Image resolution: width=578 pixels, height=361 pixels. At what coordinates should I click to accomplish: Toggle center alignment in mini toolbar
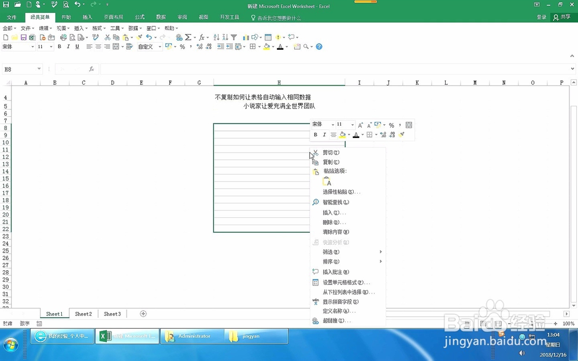click(x=334, y=135)
